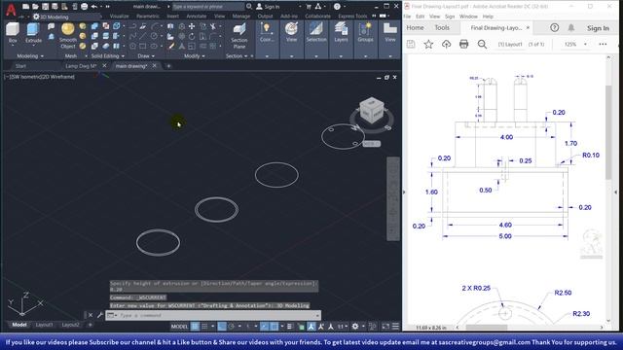Open a new drawing tab with plus button
This screenshot has width=623, height=350.
168,66
